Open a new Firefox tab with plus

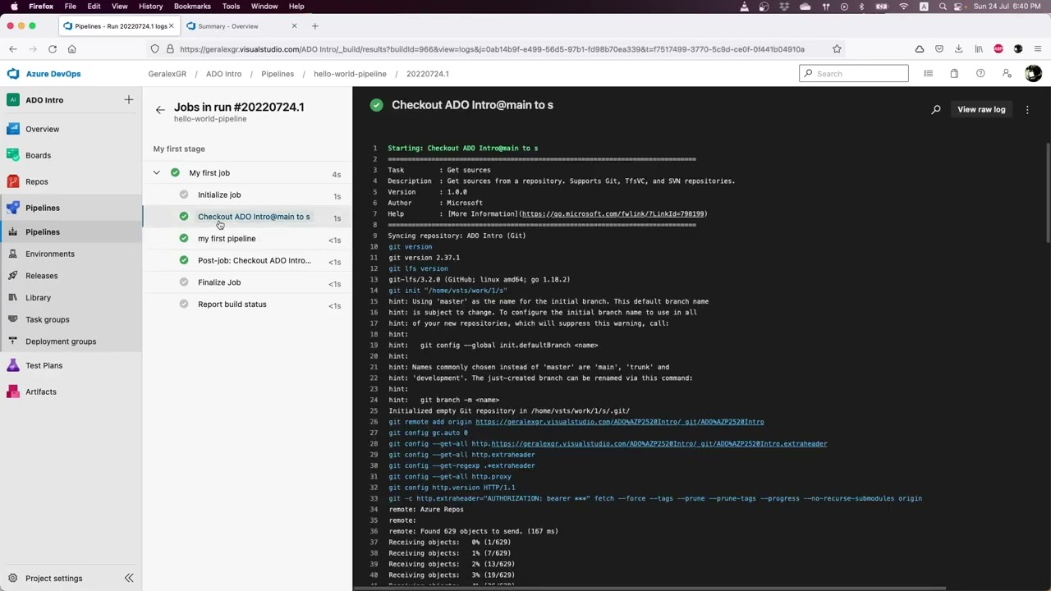point(314,26)
